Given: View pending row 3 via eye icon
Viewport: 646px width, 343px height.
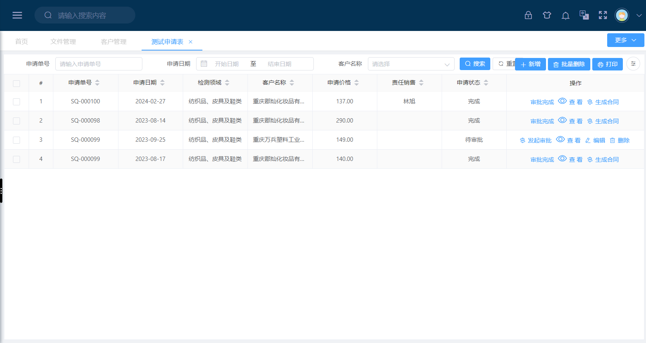Looking at the screenshot, I should [560, 139].
